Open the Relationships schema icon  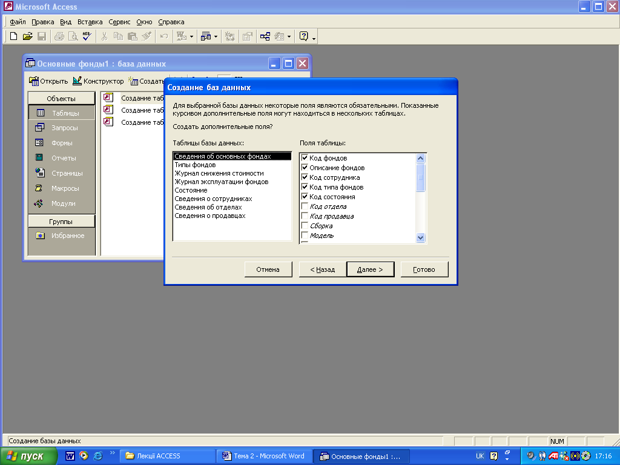[x=265, y=36]
